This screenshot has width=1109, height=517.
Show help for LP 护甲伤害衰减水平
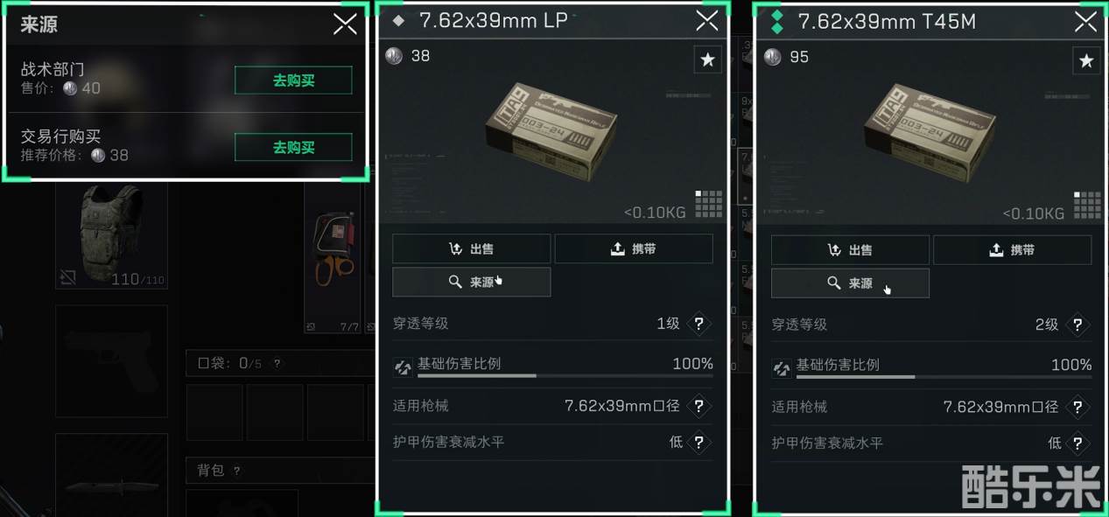pyautogui.click(x=698, y=443)
